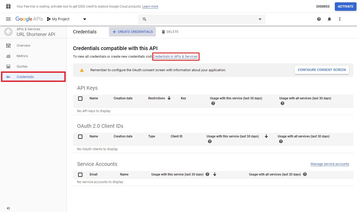Click CREATE CREDENTIALS button
357x212 pixels.
click(132, 32)
